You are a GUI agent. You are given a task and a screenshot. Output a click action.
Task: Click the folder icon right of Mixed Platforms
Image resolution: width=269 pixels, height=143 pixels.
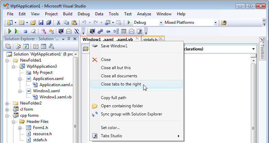(224, 22)
